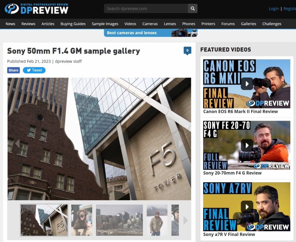The width and height of the screenshot is (296, 242).
Task: Go to the Cameras section
Action: click(x=150, y=24)
